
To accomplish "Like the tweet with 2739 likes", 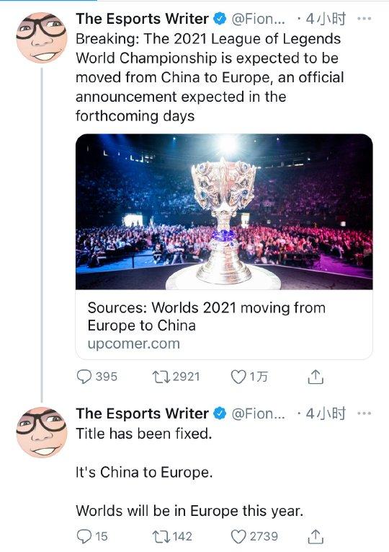I will tap(238, 537).
